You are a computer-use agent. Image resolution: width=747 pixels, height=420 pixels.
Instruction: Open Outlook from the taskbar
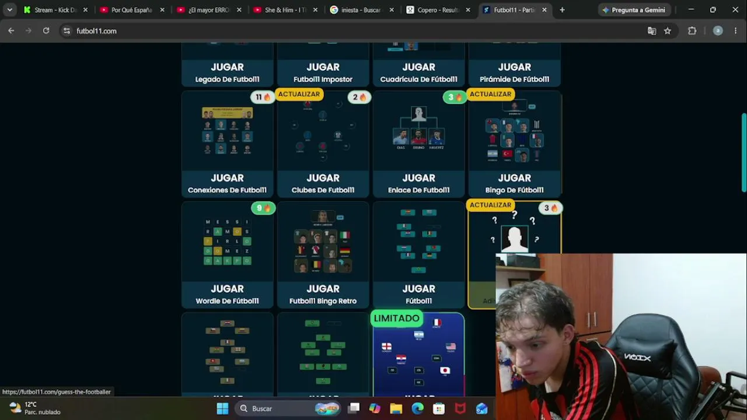click(481, 408)
